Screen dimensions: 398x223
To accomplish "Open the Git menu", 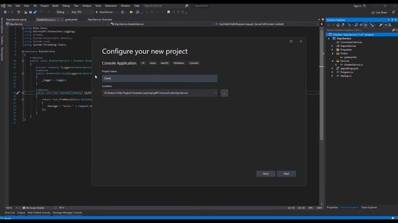I will coord(35,6).
